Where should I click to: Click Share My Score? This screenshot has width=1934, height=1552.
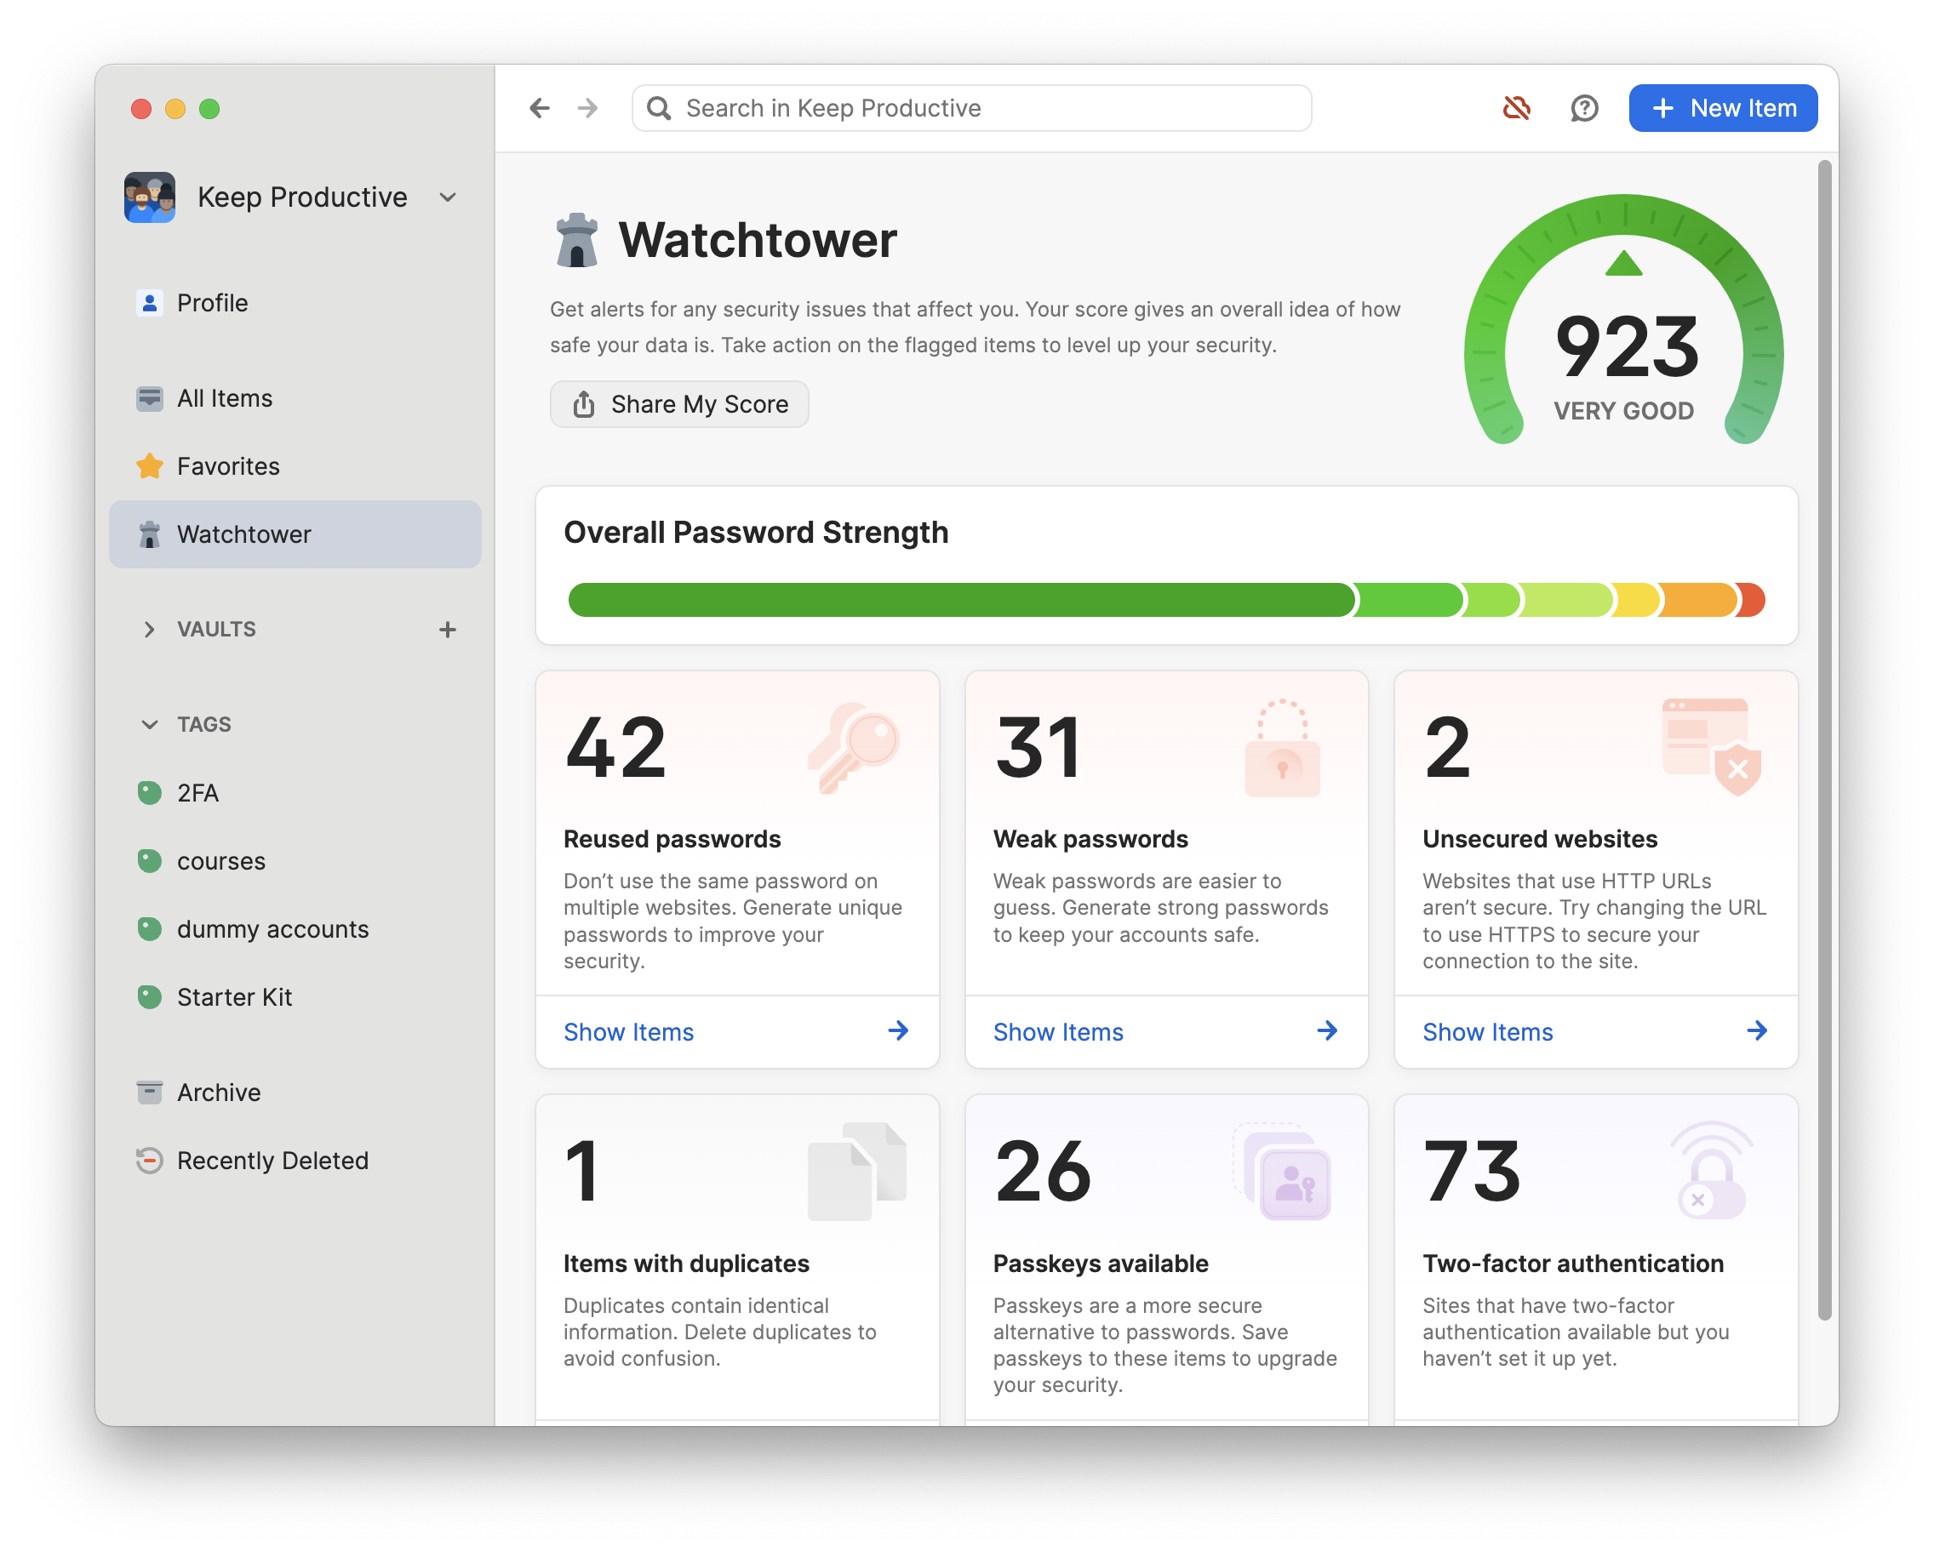679,403
